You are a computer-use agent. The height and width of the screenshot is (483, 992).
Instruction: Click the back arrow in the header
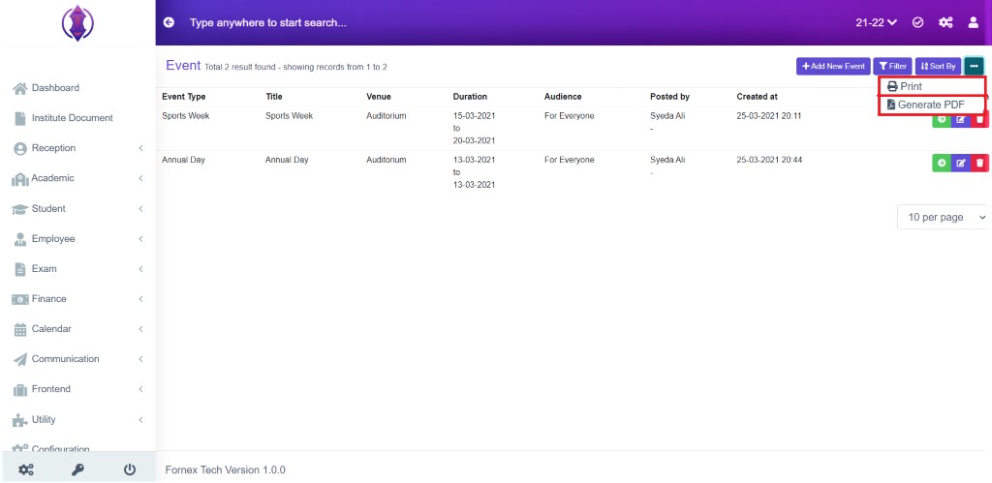click(169, 22)
